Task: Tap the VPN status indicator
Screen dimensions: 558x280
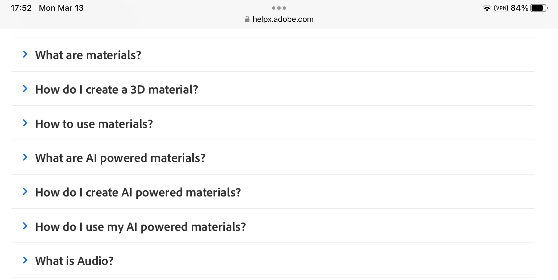Action: (x=501, y=8)
